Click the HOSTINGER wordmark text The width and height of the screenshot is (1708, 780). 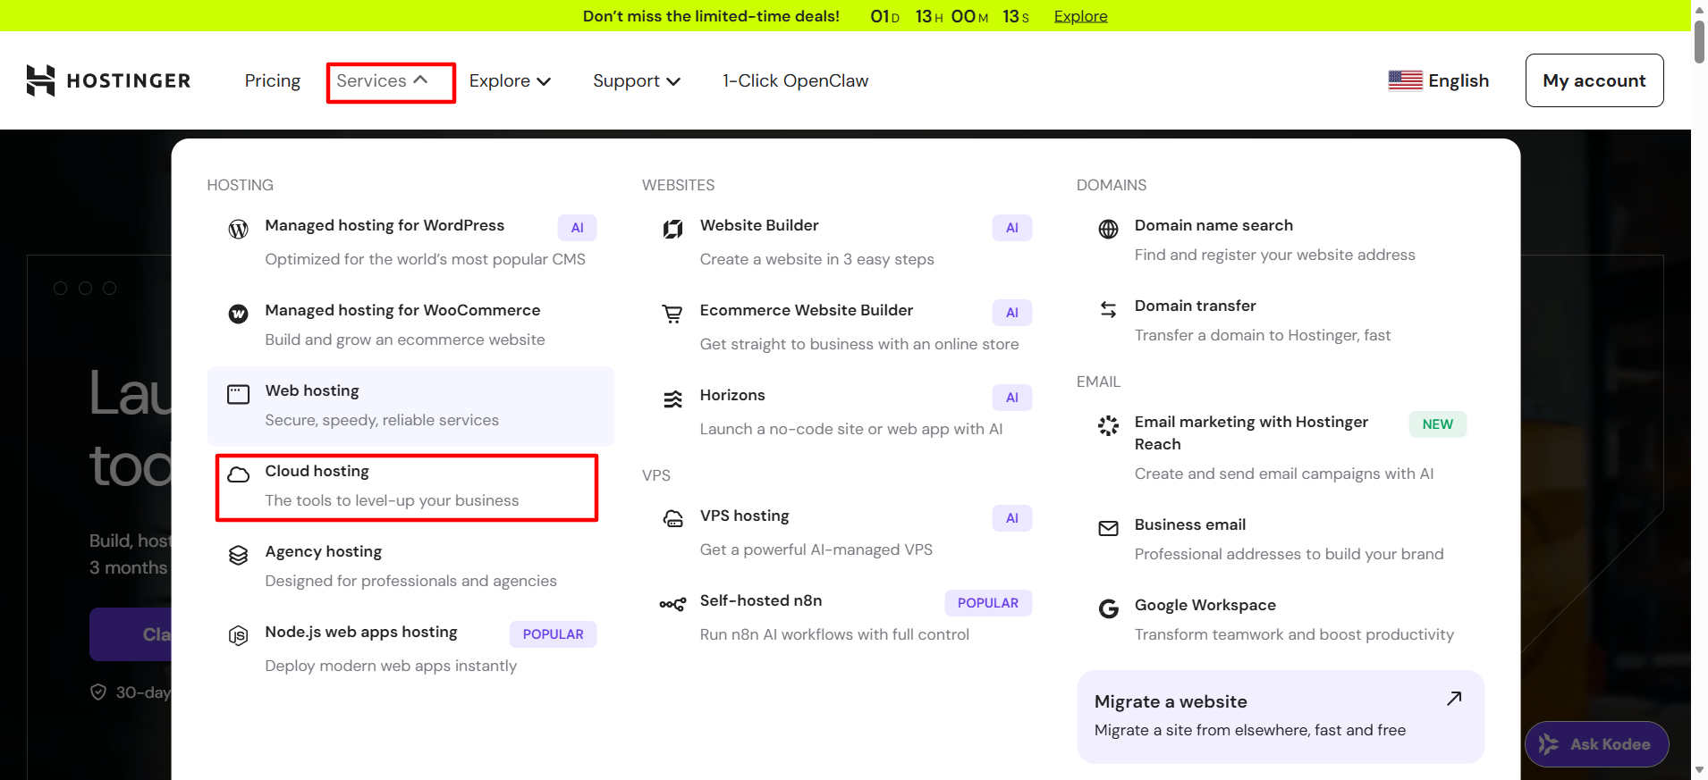[x=129, y=80]
